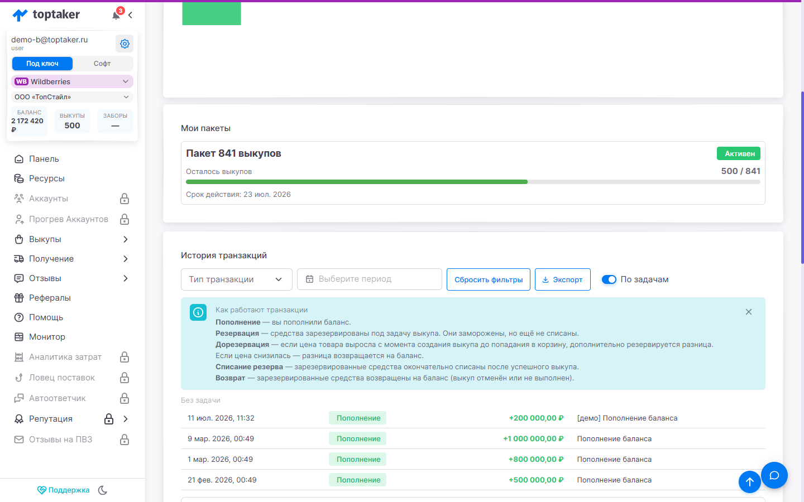This screenshot has height=502, width=804.
Task: Switch to Под ключ mode
Action: click(42, 64)
